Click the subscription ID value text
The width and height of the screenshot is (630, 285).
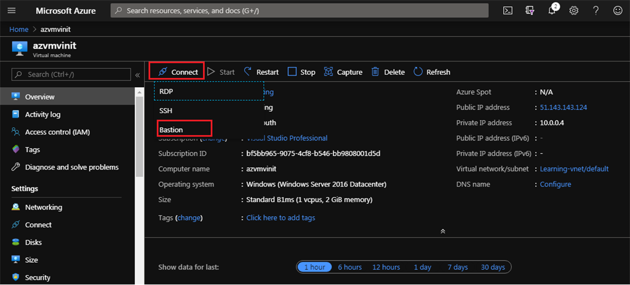[x=313, y=154]
